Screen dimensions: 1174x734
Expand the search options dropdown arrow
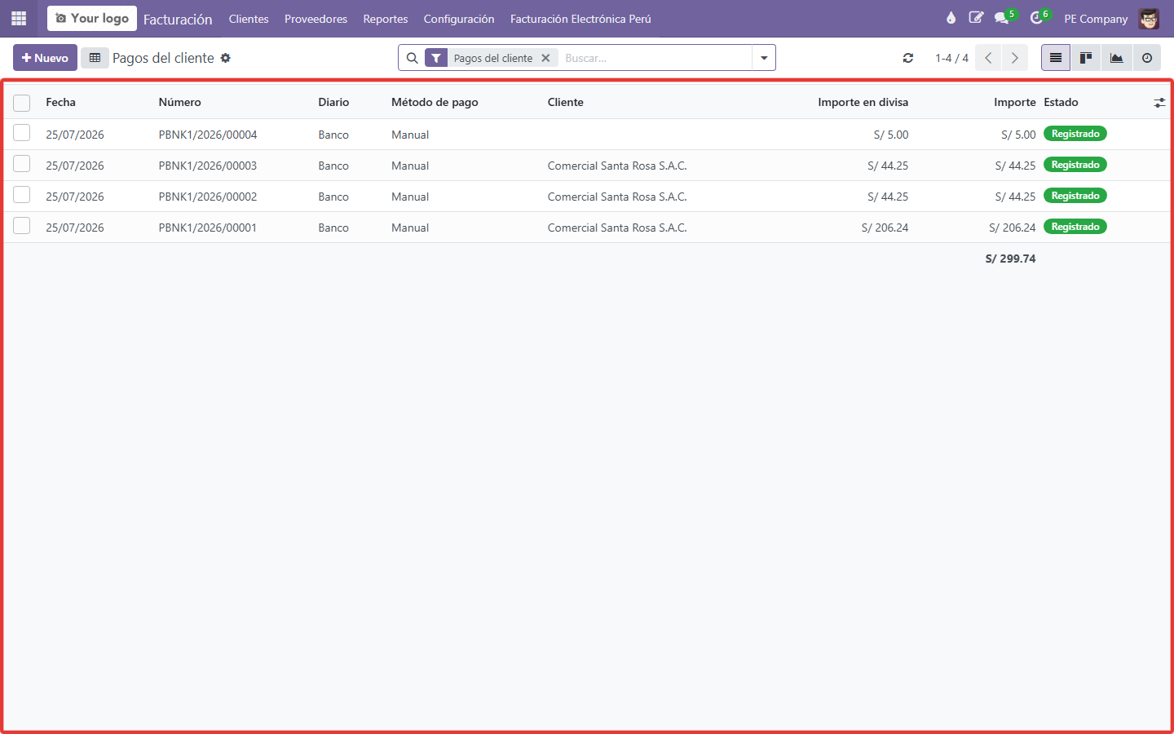click(x=764, y=58)
